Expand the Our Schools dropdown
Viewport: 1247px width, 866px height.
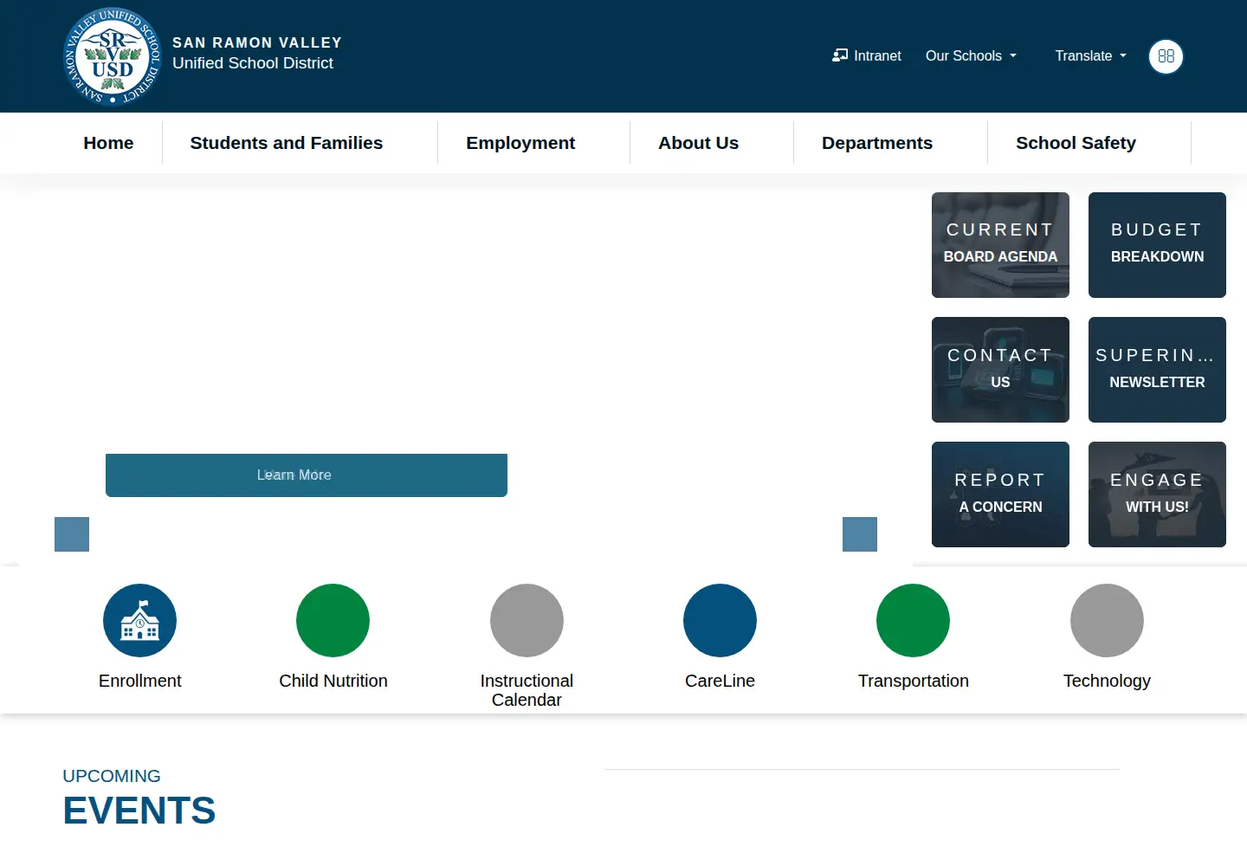tap(971, 55)
